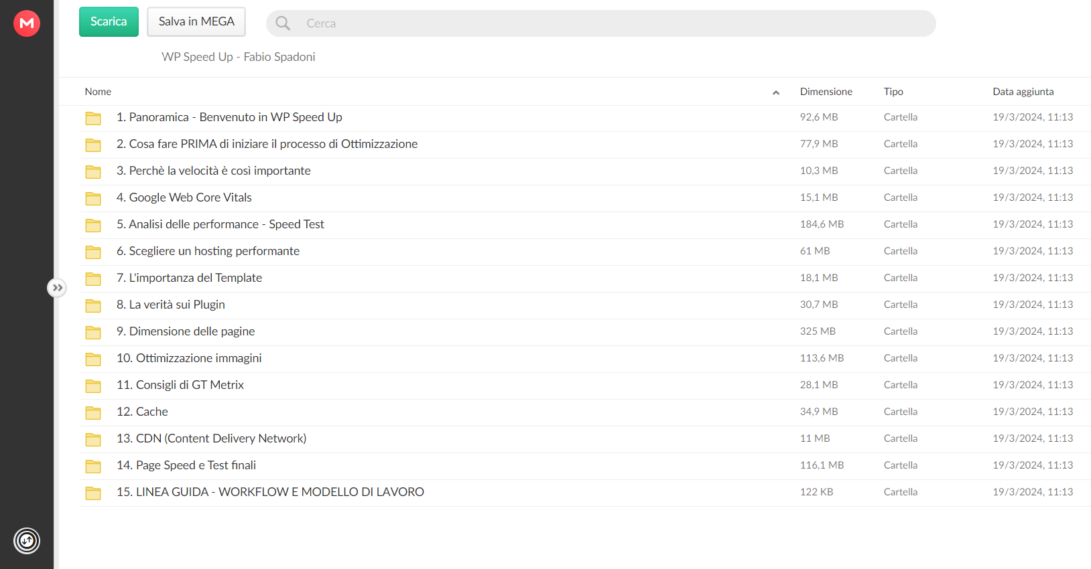Select '12. Cache' folder name

tap(142, 412)
